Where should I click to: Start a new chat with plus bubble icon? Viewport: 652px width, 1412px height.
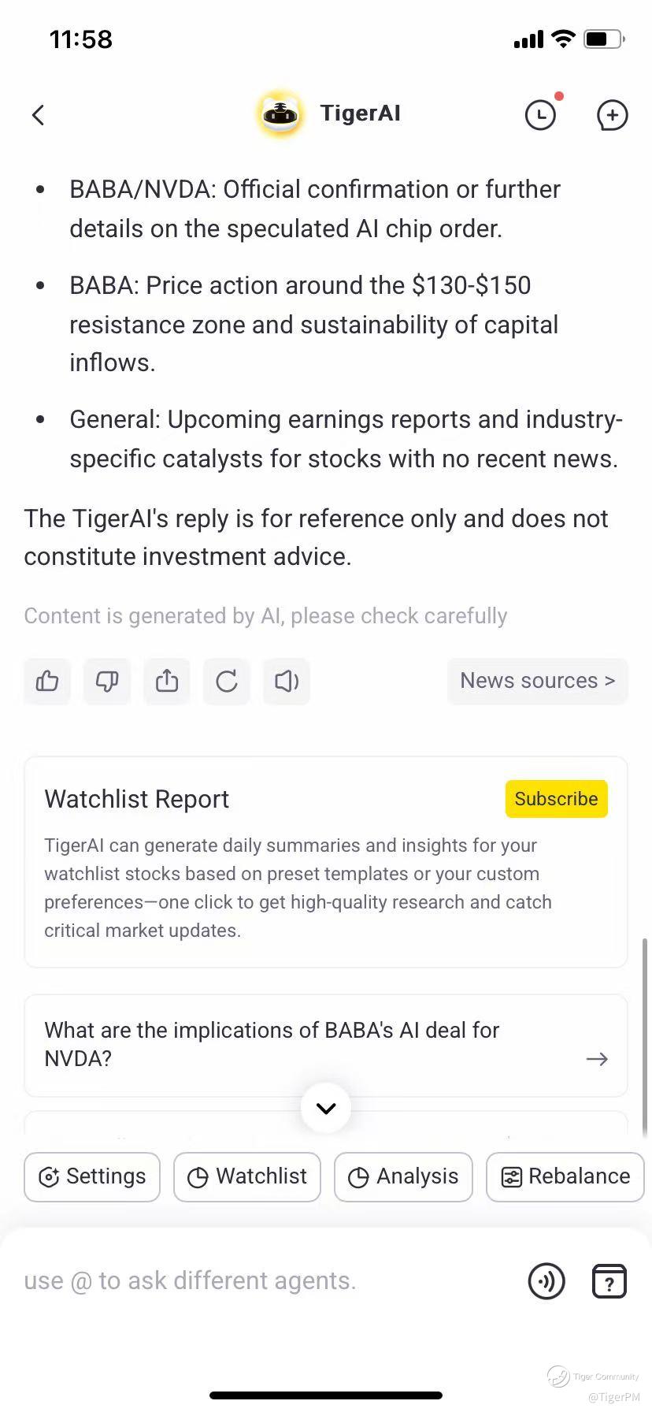tap(612, 115)
